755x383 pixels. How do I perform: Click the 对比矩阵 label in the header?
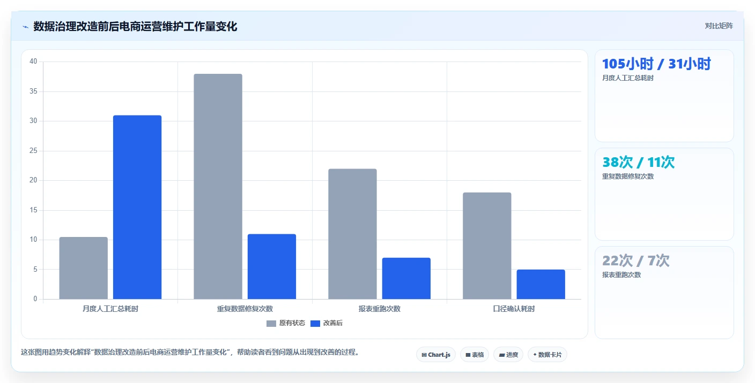719,26
